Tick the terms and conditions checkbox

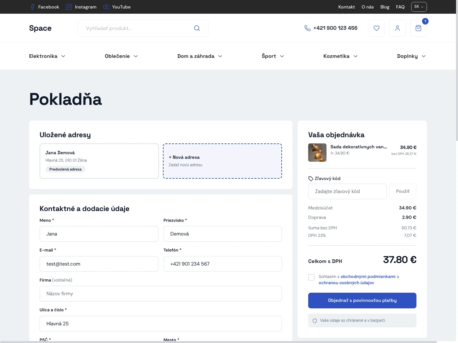tap(311, 277)
